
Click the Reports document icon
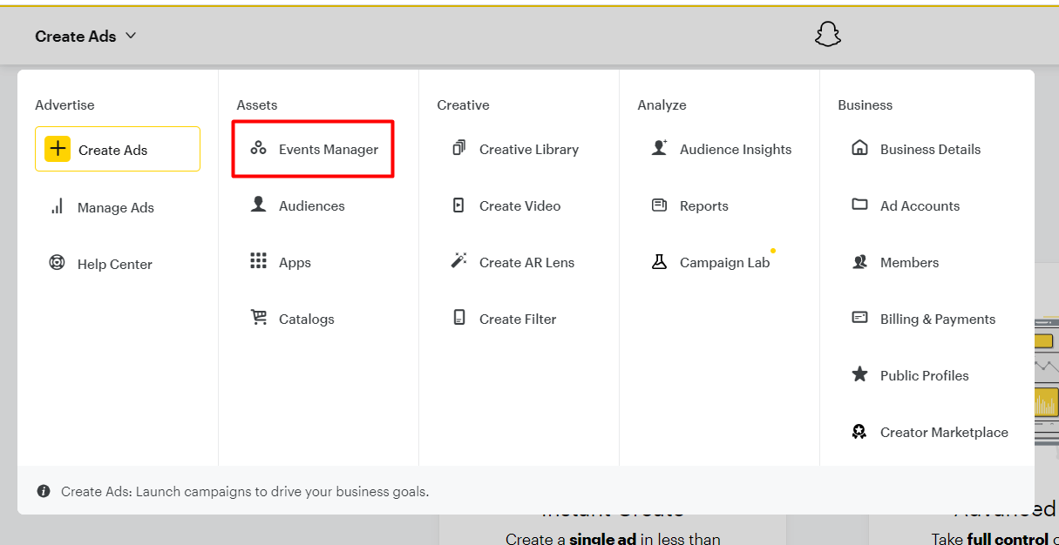659,205
